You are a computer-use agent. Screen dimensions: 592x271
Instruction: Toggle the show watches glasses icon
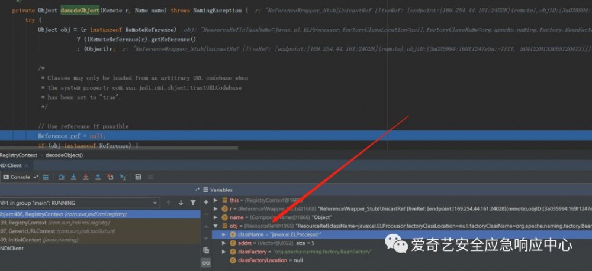206,263
